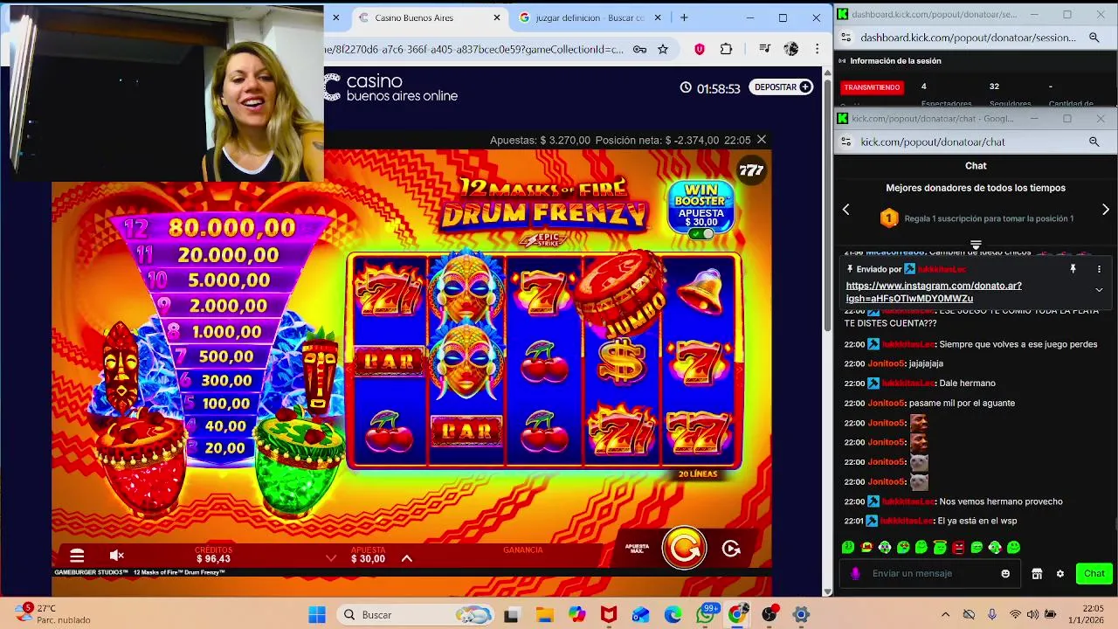Click the chat message input field

tap(930, 573)
